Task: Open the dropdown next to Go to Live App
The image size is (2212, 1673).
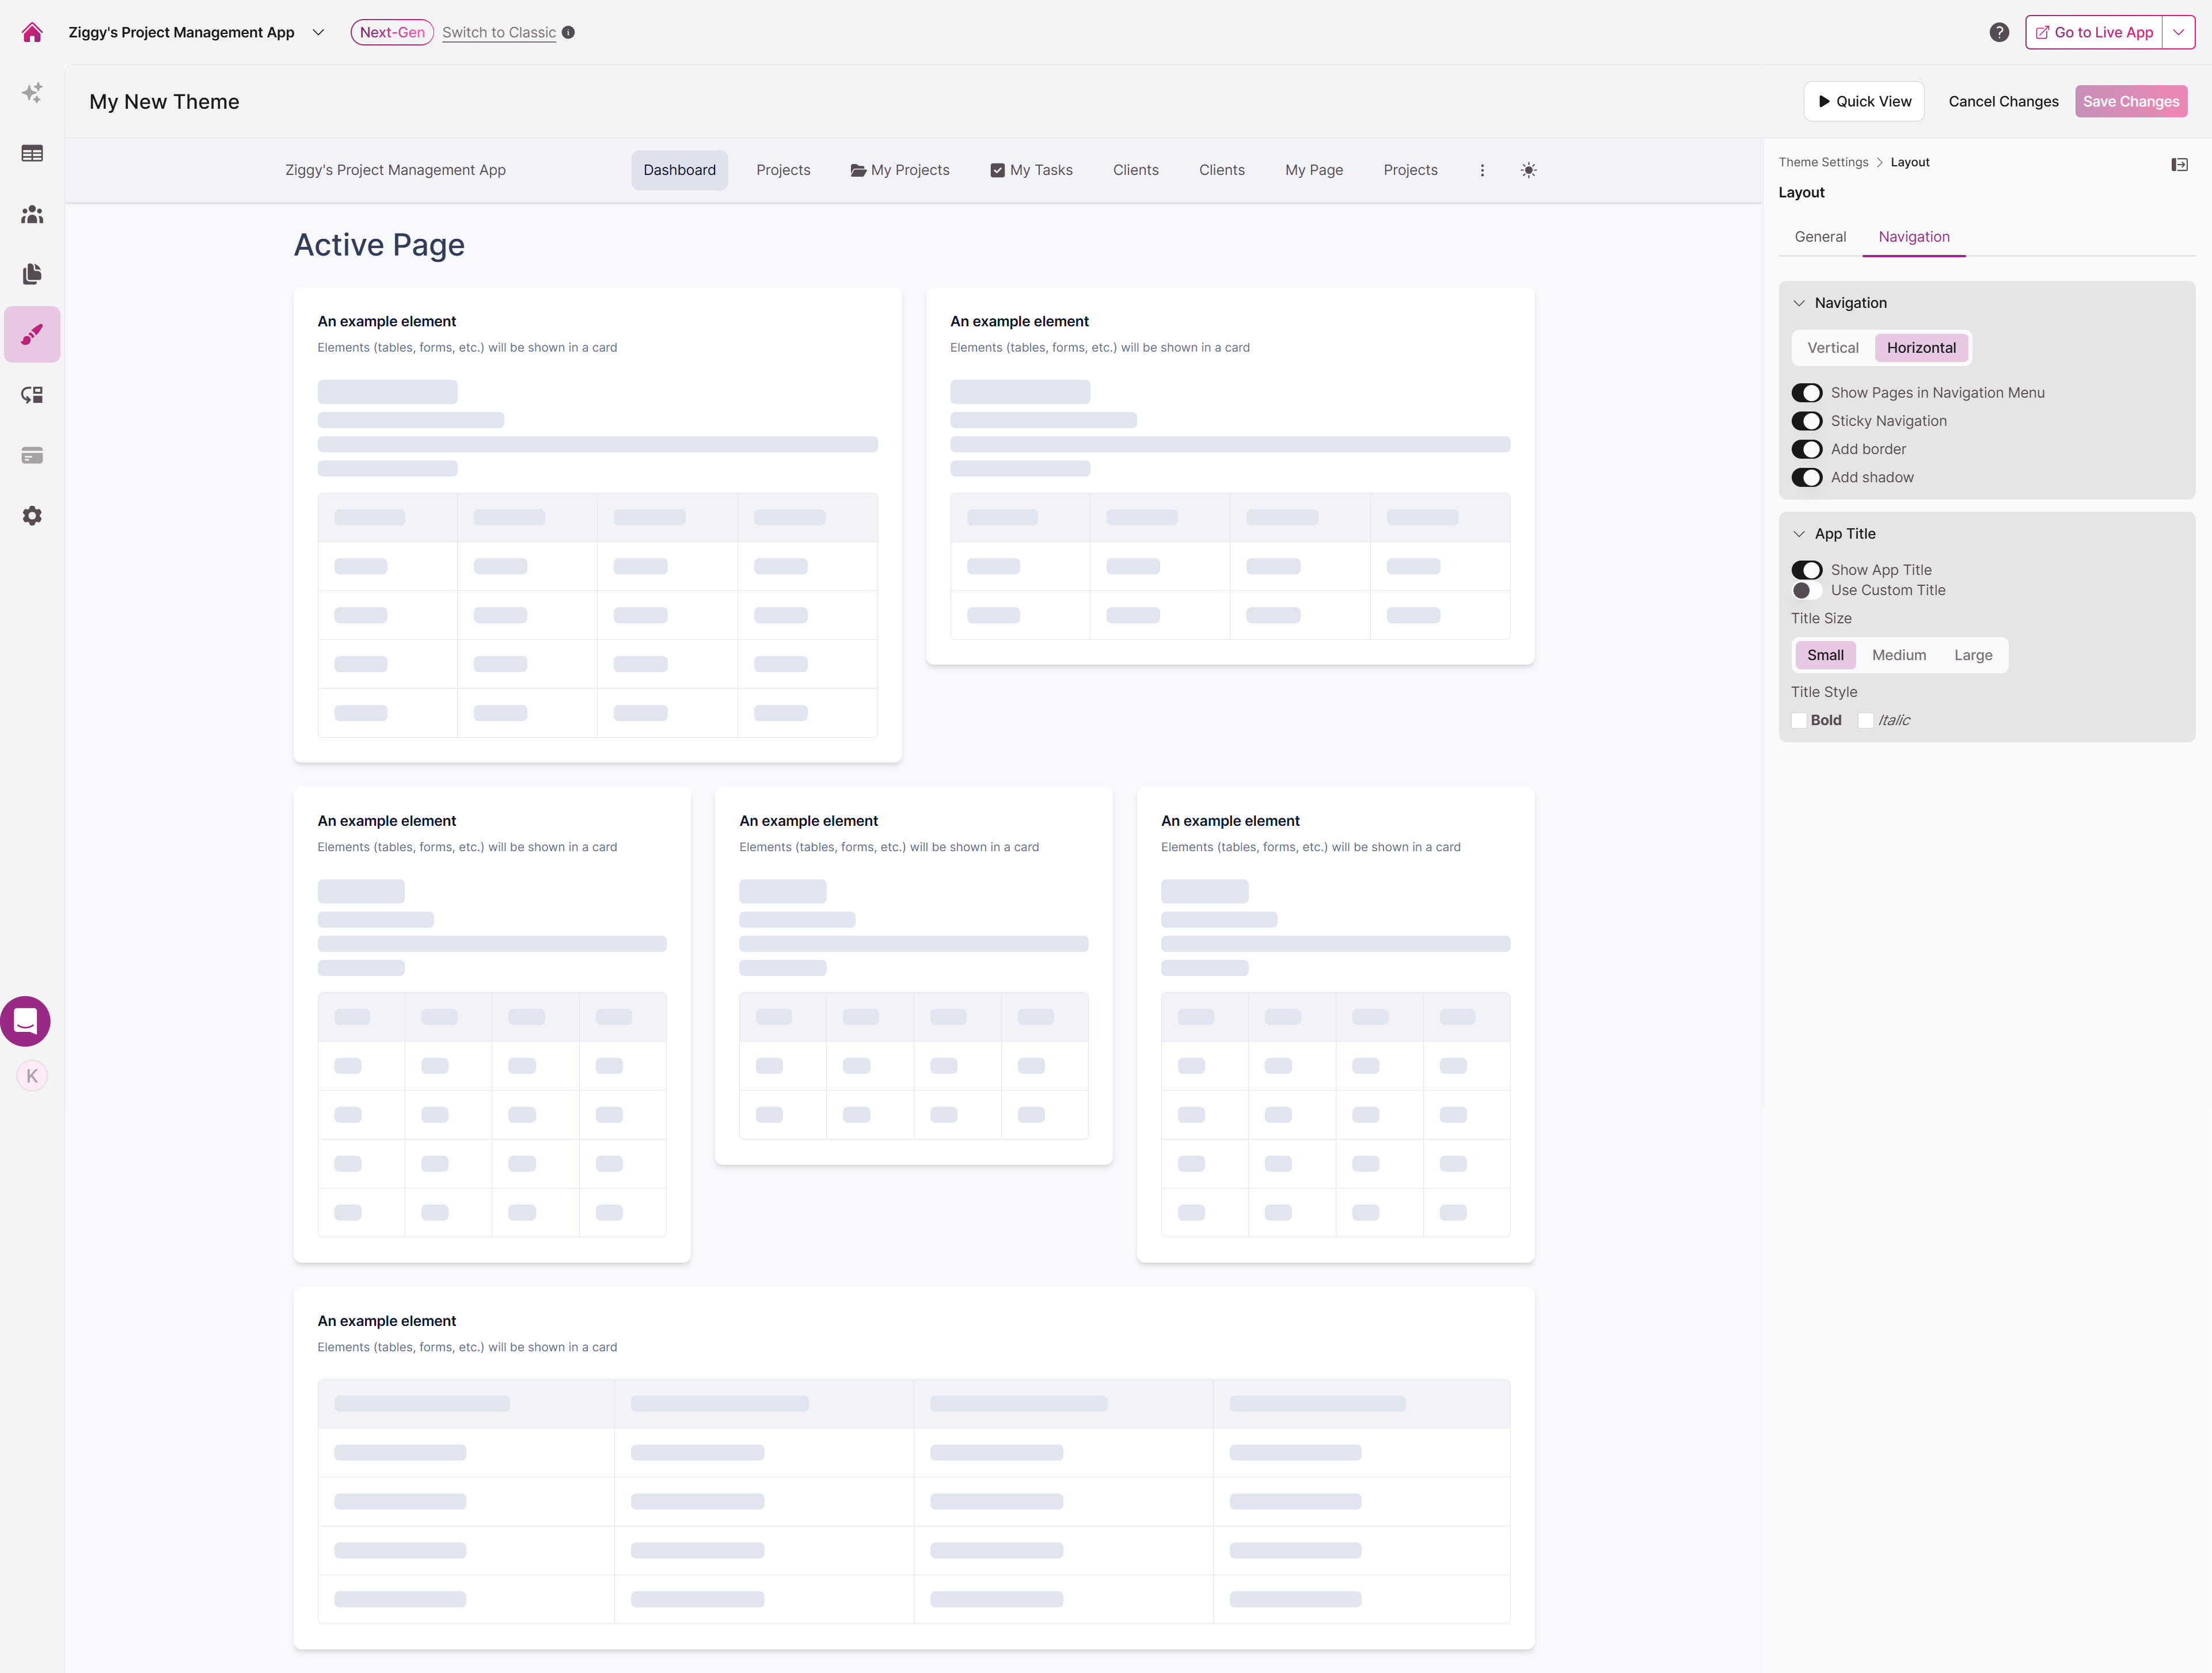Action: coord(2178,32)
